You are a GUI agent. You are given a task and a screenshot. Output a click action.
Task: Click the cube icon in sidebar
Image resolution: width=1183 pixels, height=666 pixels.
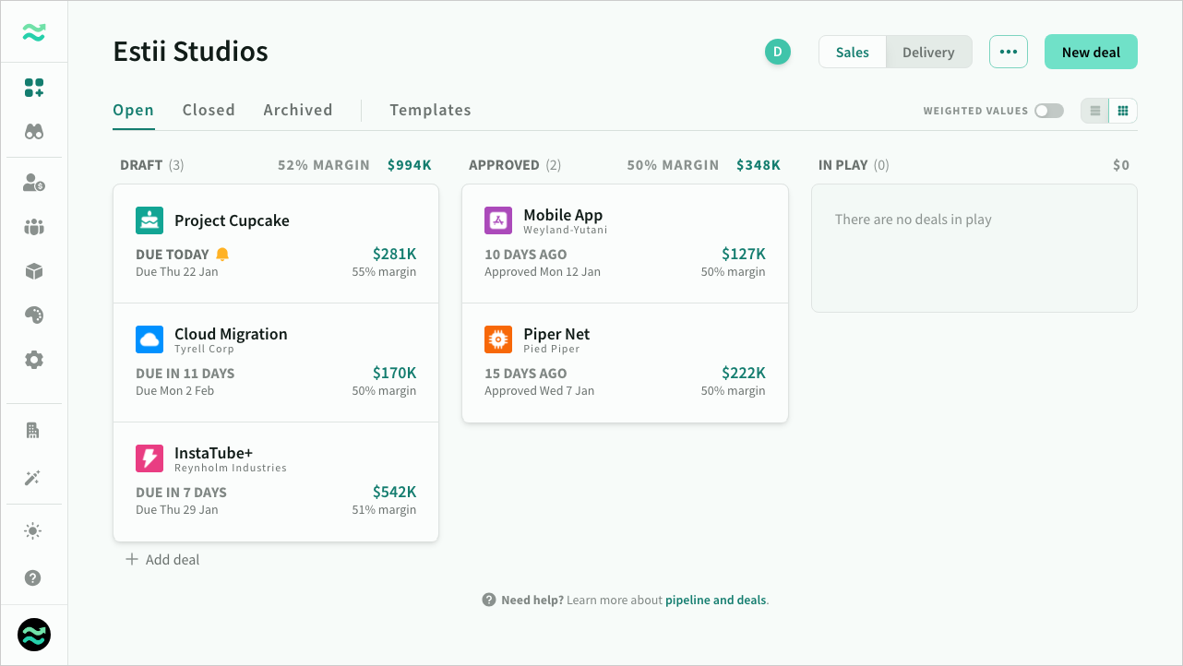click(x=34, y=271)
